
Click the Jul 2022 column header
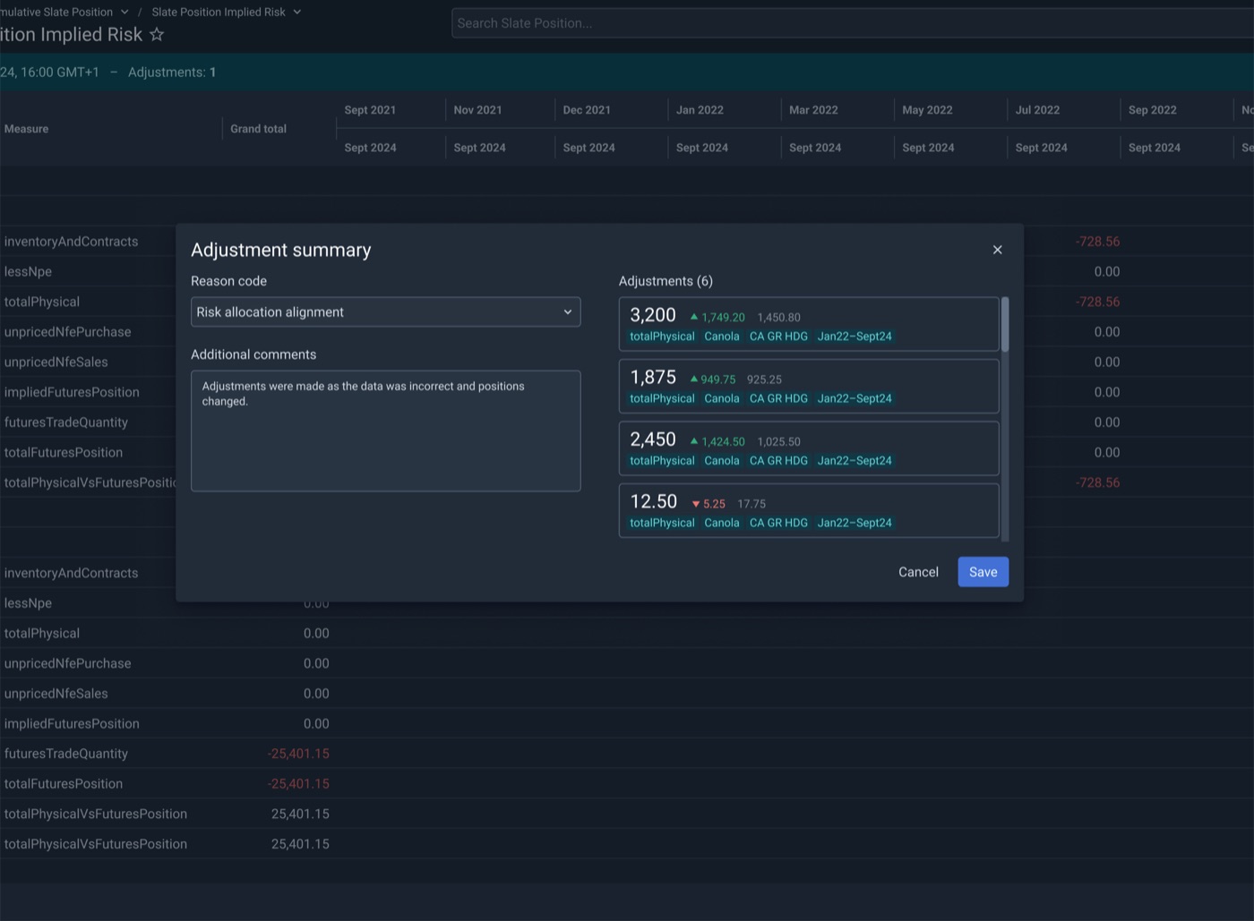(x=1037, y=110)
